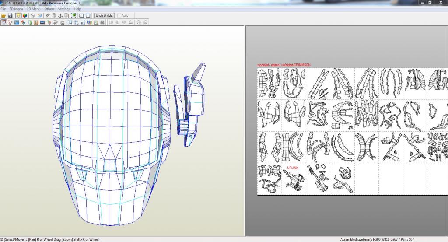Click the gray left-curved arrow icon
Image resolution: width=448 pixels, height=242 pixels.
[x=55, y=22]
